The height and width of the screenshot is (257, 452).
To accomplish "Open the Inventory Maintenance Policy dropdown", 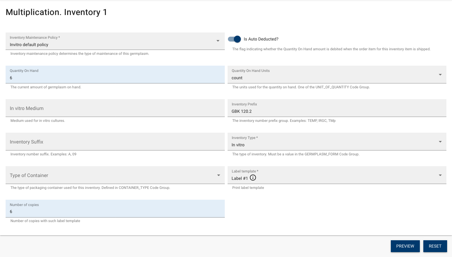I will 115,41.
